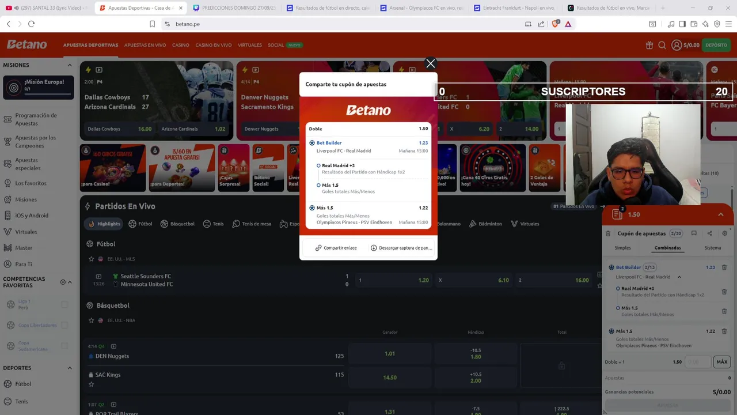Select Tenis de mesa live filter
The image size is (737, 415).
(x=252, y=224)
